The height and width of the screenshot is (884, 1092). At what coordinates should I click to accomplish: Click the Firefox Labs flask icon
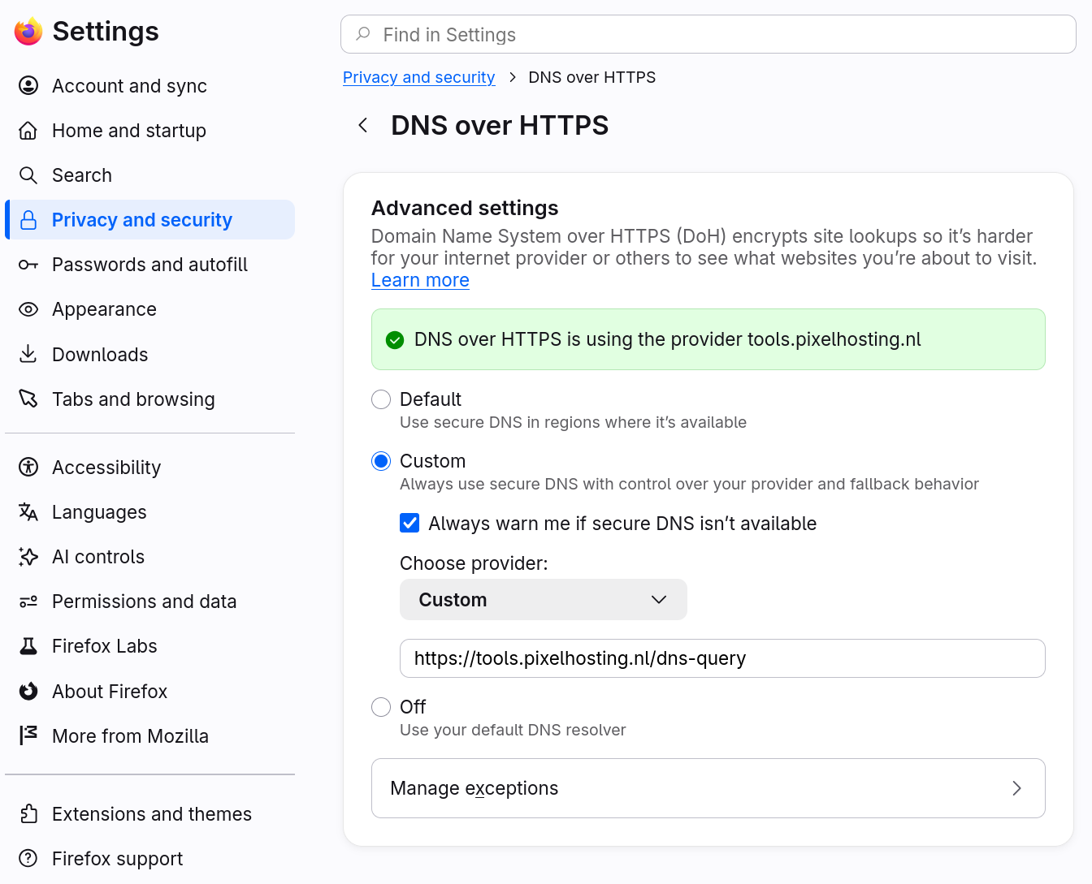(x=28, y=646)
